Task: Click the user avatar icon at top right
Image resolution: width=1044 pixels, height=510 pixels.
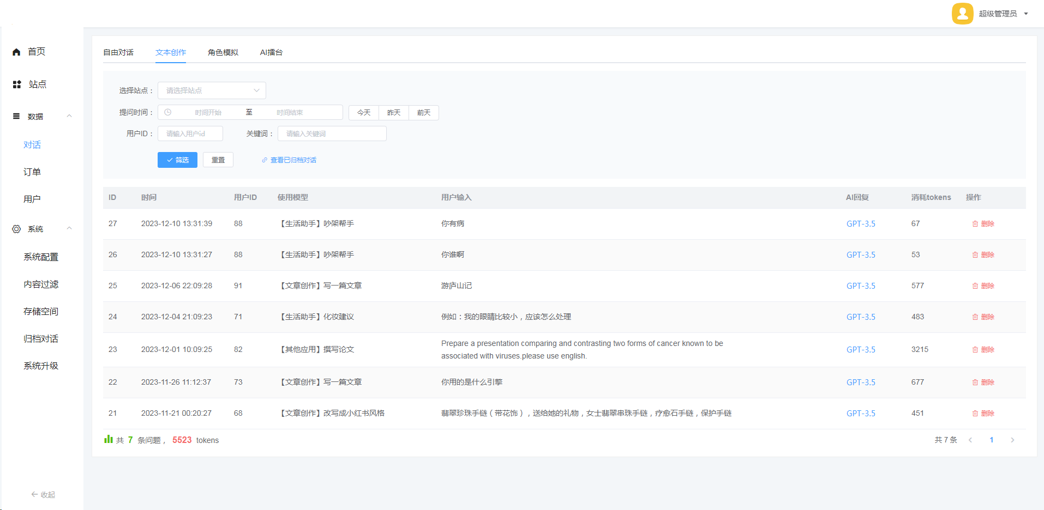Action: (962, 14)
